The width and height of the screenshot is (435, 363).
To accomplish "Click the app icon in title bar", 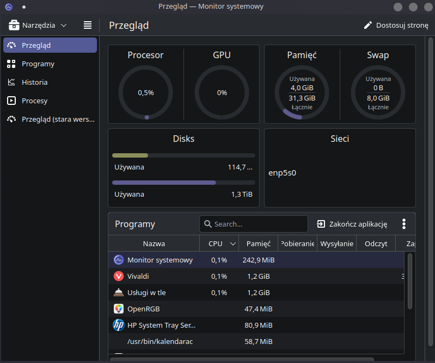I will click(9, 7).
